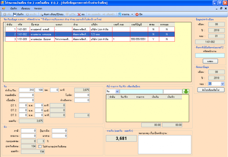Tick ไม่คำนวณประกันสังคม checkbox
The image size is (228, 157).
(x=40, y=146)
